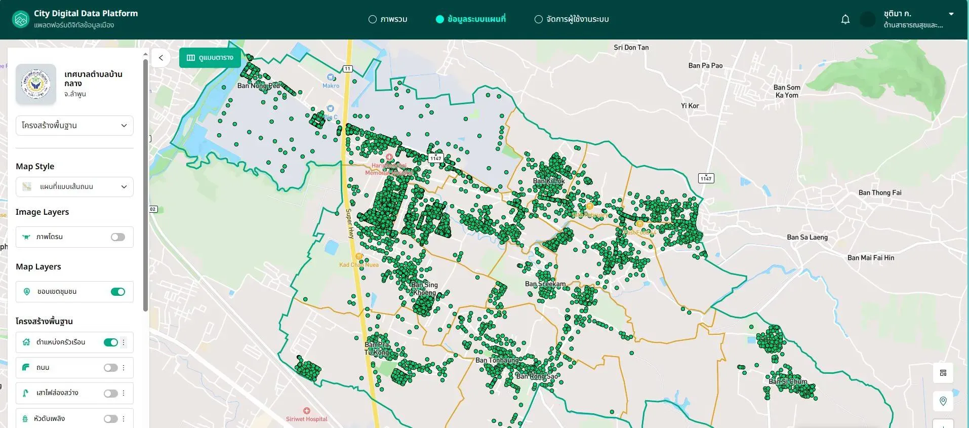Enable the หัวดับเพลิง layer toggle

coord(111,419)
